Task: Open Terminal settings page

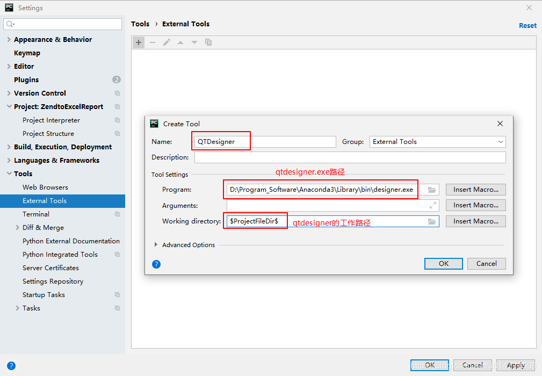Action: pos(36,214)
